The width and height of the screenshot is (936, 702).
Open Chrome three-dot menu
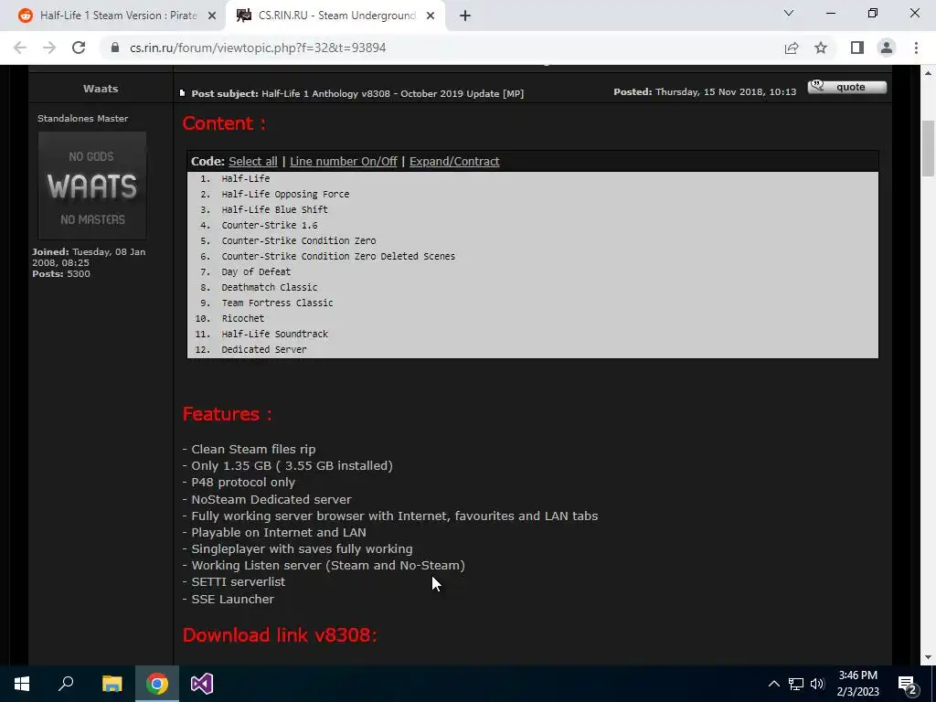(x=916, y=48)
